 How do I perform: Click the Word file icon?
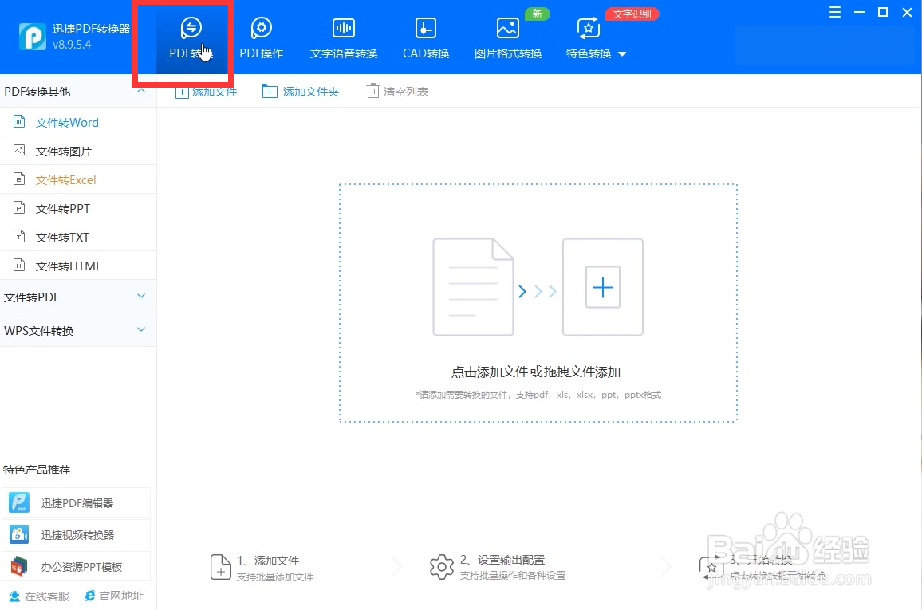click(x=19, y=122)
